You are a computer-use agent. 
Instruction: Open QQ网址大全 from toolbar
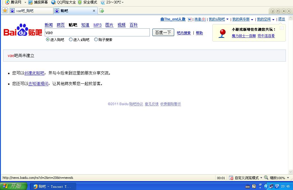(x=63, y=2)
